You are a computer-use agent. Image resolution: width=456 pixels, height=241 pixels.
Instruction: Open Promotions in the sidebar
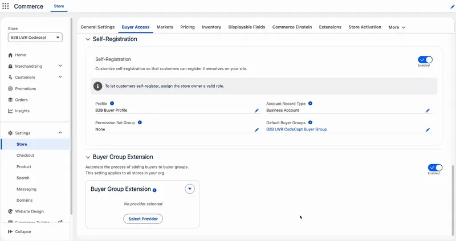tap(26, 89)
